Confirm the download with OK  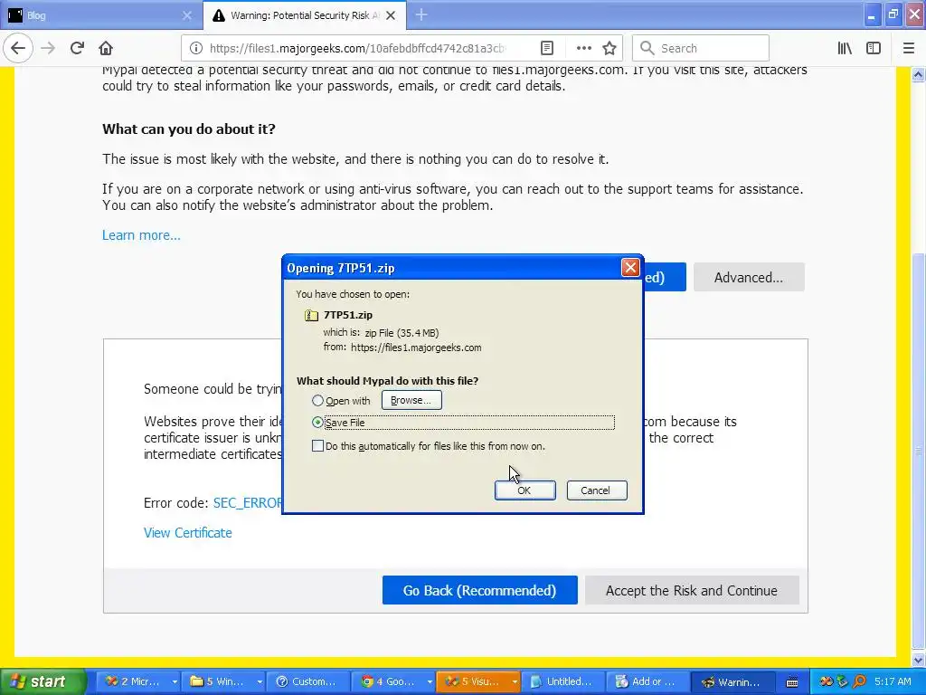click(x=525, y=490)
